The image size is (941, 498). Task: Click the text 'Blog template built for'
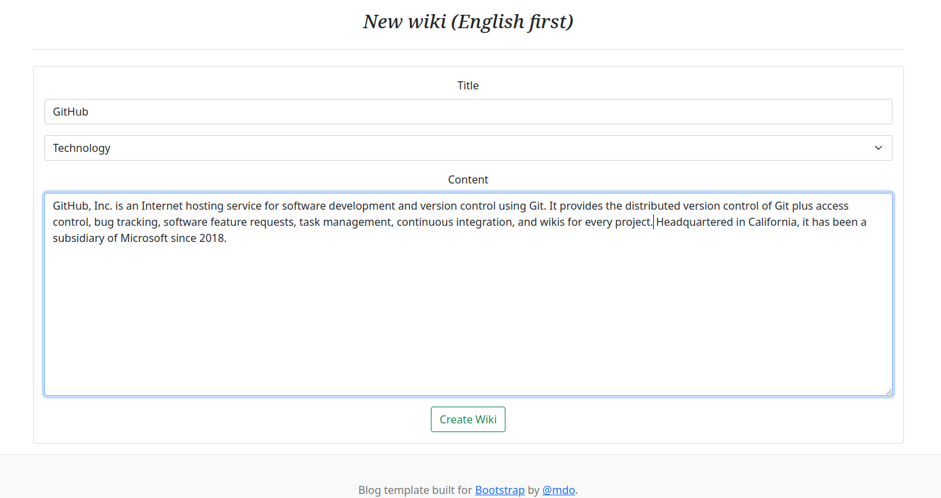pyautogui.click(x=415, y=490)
